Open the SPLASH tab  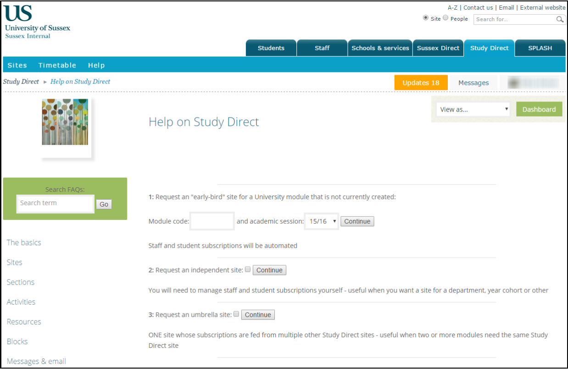click(x=540, y=48)
